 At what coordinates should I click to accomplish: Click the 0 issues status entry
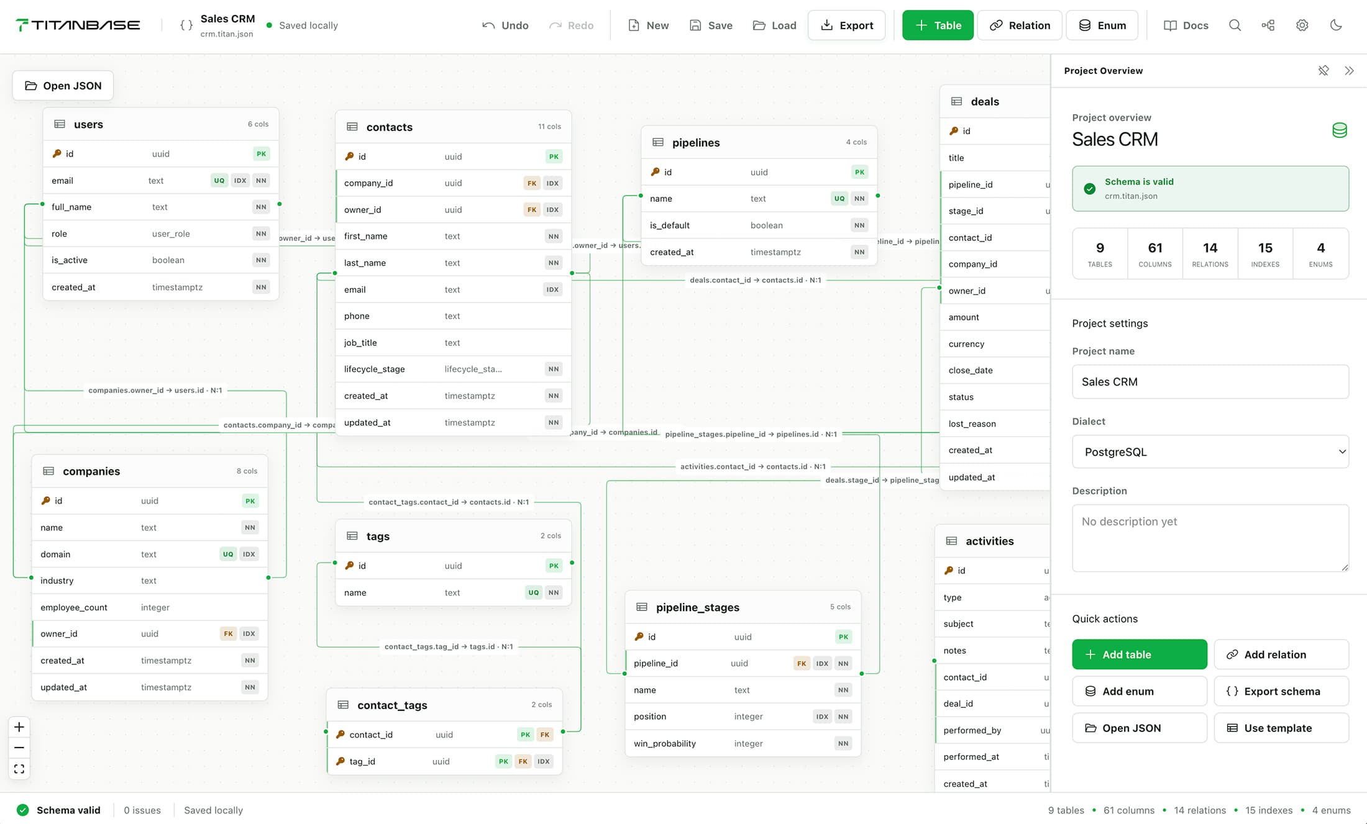142,810
